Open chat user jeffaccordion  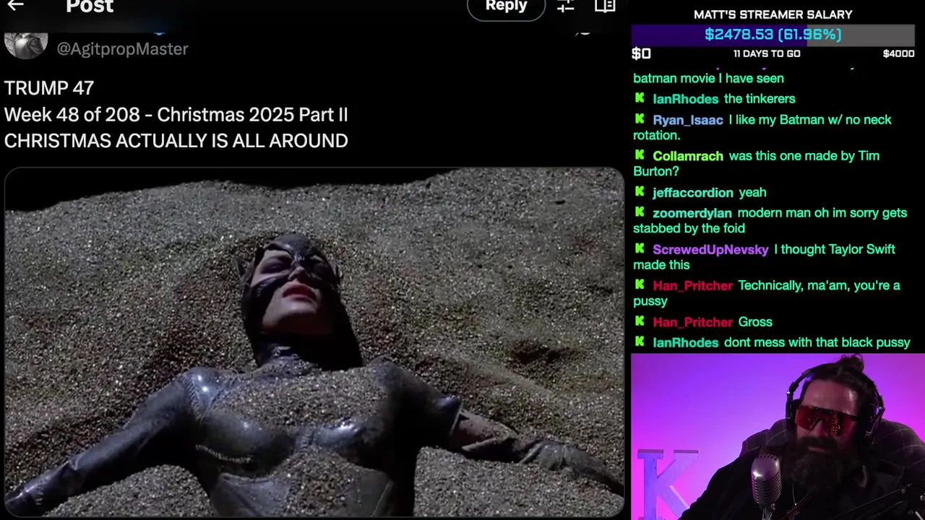693,193
